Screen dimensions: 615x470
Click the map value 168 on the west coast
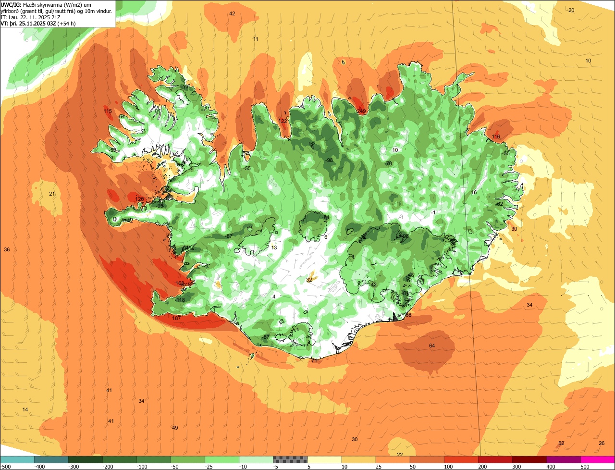[x=180, y=284]
